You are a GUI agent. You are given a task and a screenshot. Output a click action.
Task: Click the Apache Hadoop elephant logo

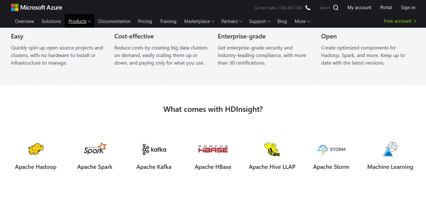[36, 149]
